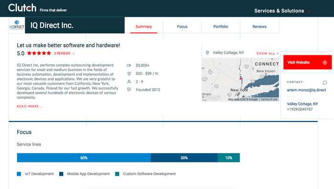Click the CONTACT label in sidebar
The image size is (334, 189).
tap(295, 82)
